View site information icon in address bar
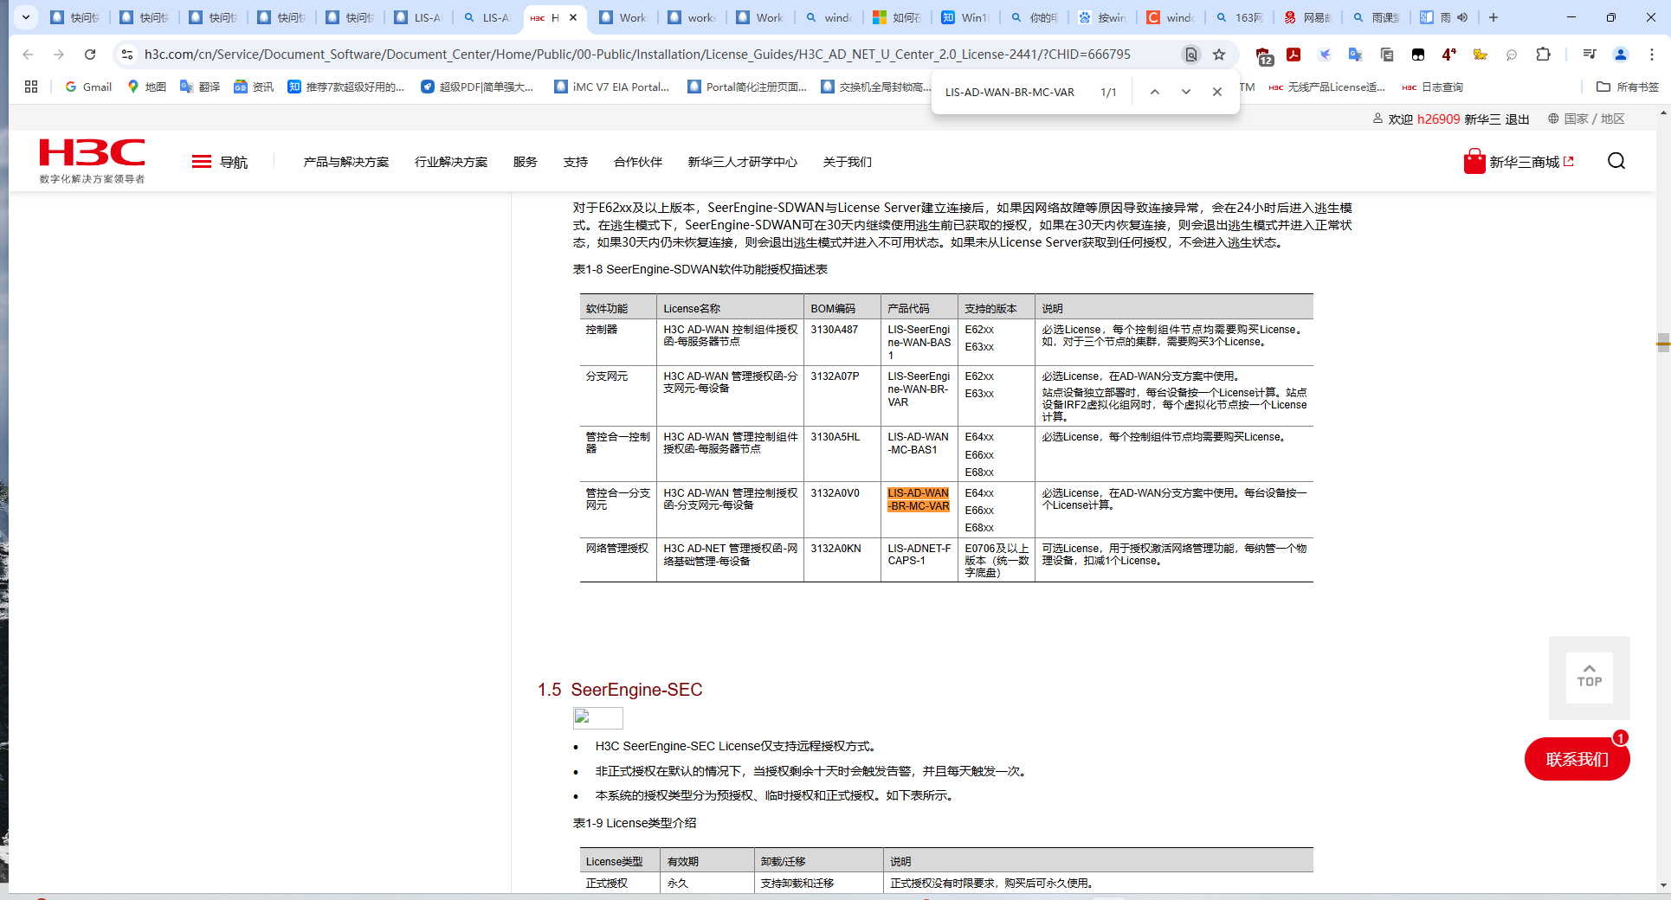The height and width of the screenshot is (900, 1671). click(x=127, y=55)
